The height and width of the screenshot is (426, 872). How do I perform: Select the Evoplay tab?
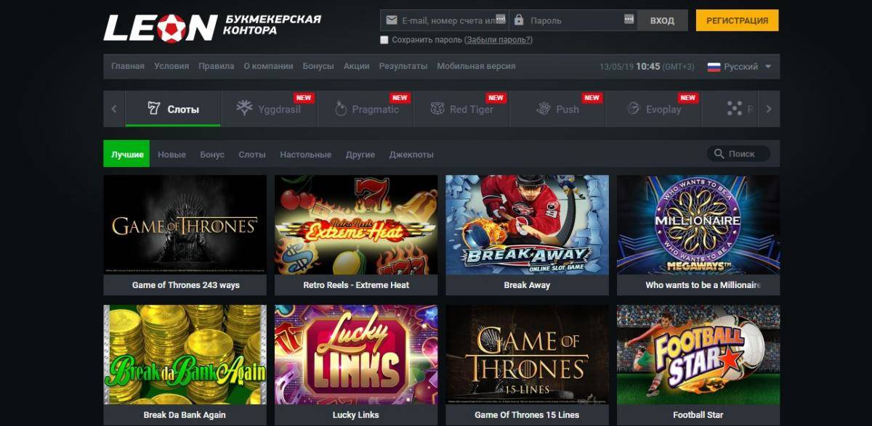pos(653,109)
